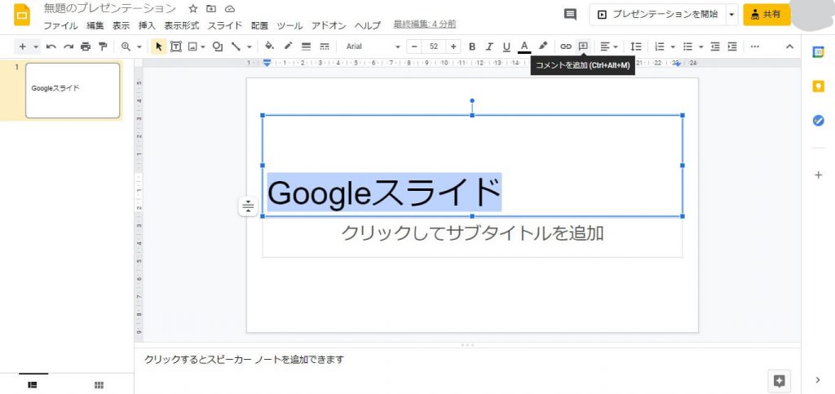The width and height of the screenshot is (835, 394).
Task: Open the zoom level dropdown arrow
Action: coord(139,46)
